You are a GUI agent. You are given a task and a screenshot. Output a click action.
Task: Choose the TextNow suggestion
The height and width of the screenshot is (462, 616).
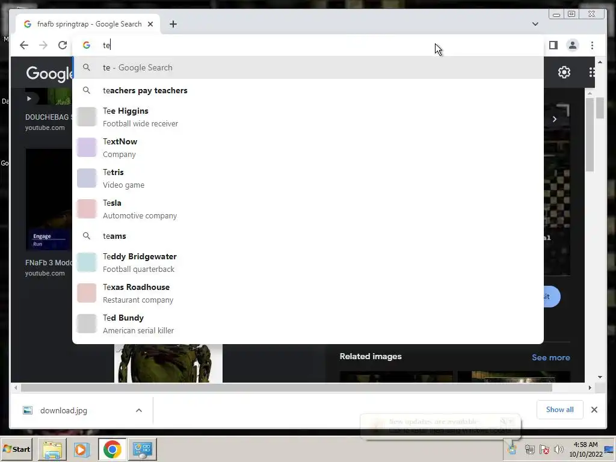pyautogui.click(x=308, y=148)
